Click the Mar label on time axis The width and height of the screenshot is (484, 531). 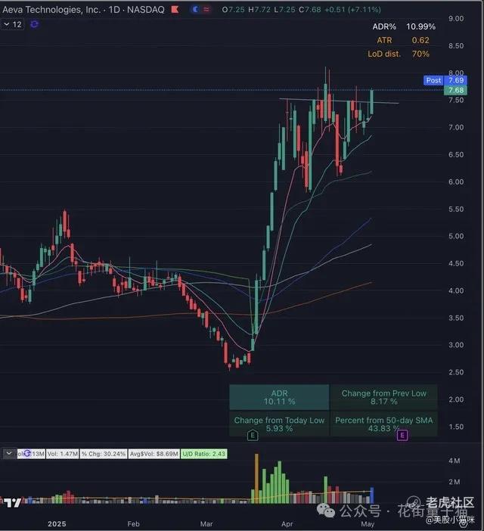click(206, 524)
